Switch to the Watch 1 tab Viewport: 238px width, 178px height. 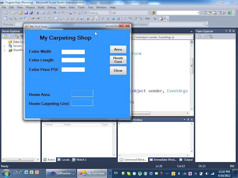[x=79, y=160]
